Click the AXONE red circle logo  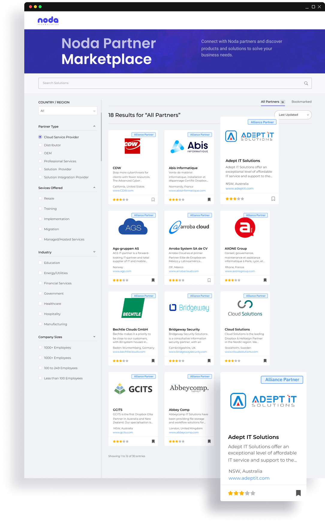(x=245, y=228)
